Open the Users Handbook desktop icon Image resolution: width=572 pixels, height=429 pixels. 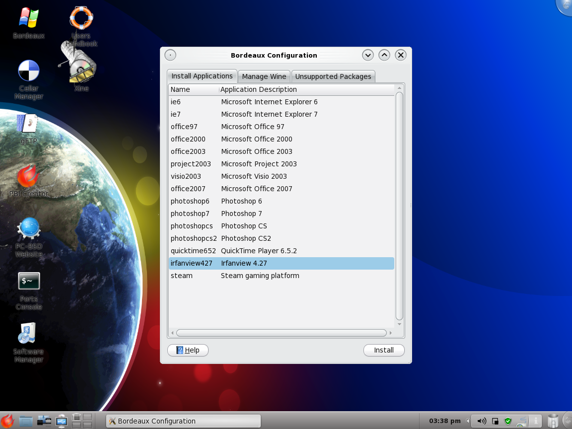[81, 25]
